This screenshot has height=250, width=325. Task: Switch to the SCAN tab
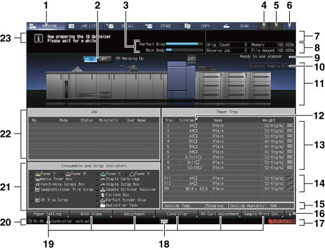point(239,26)
